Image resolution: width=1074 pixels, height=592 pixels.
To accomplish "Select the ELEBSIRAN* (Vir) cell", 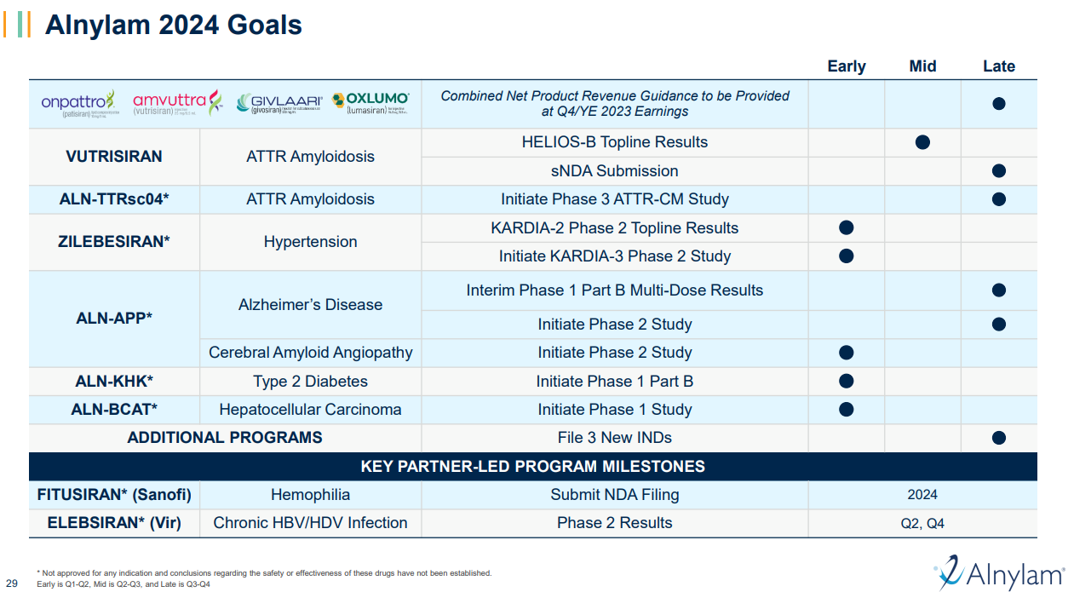I will 114,523.
